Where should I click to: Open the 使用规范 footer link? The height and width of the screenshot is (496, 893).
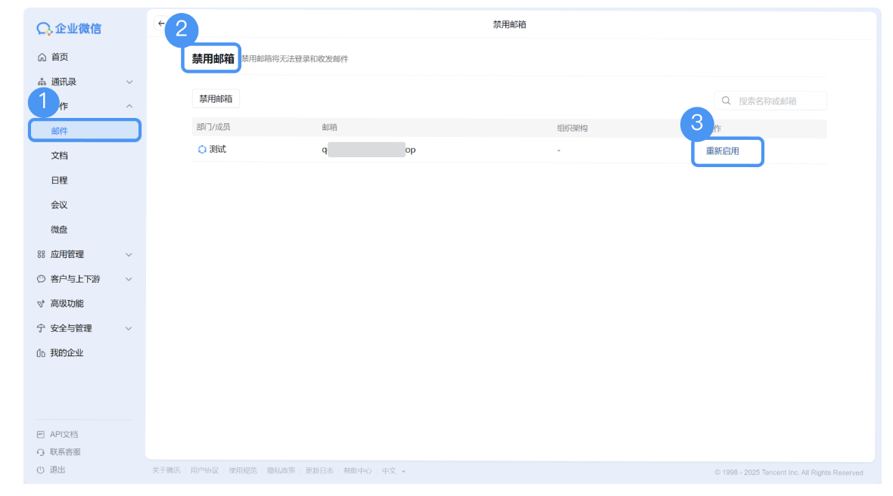243,471
